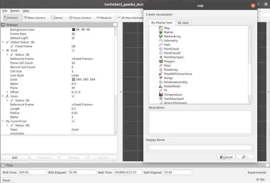
Task: Select the RobotModel display type
Action: (172, 86)
